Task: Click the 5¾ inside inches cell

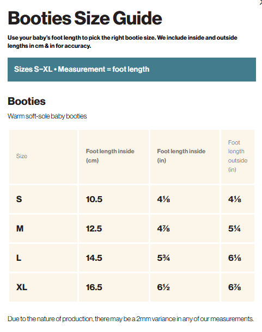Action: [185, 258]
